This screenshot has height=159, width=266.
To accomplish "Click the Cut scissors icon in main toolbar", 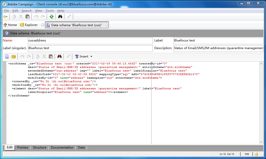I will pyautogui.click(x=21, y=17).
